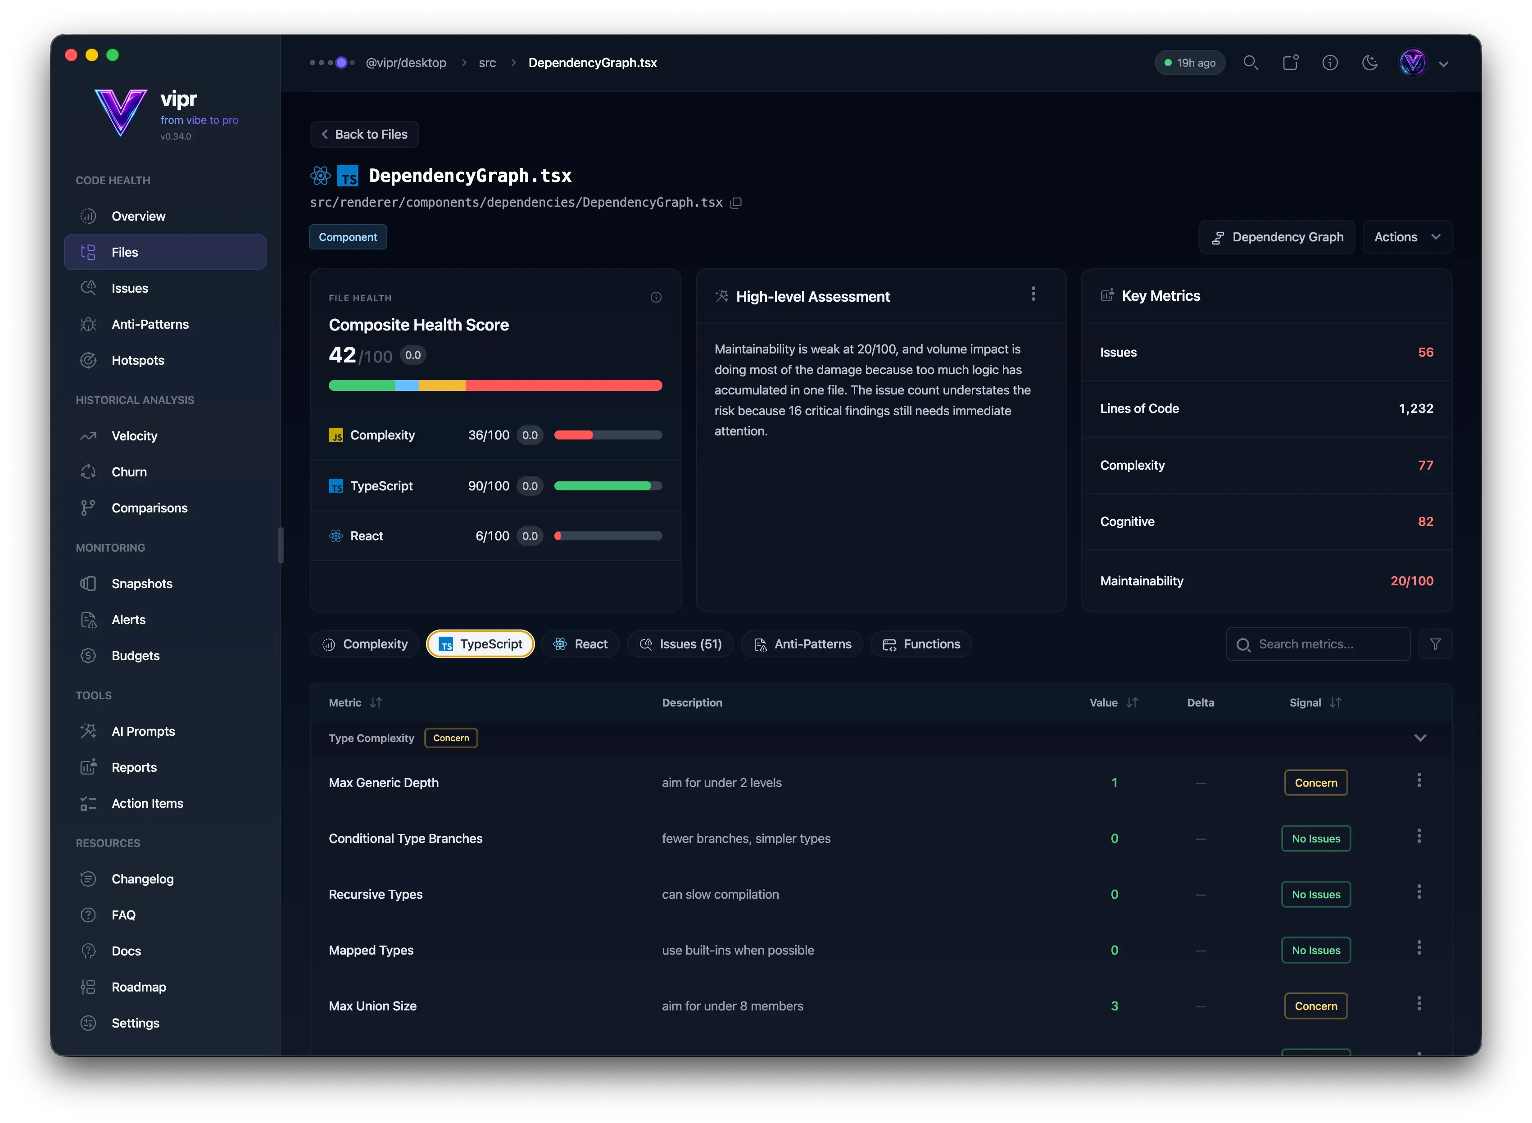Switch to the React tab

click(580, 644)
